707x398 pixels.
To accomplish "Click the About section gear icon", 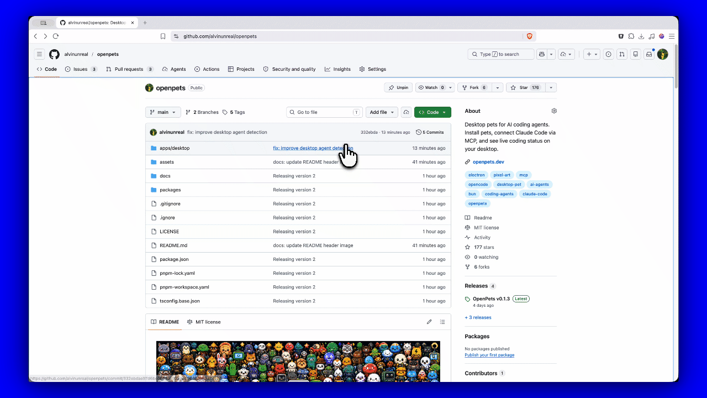I will [554, 111].
